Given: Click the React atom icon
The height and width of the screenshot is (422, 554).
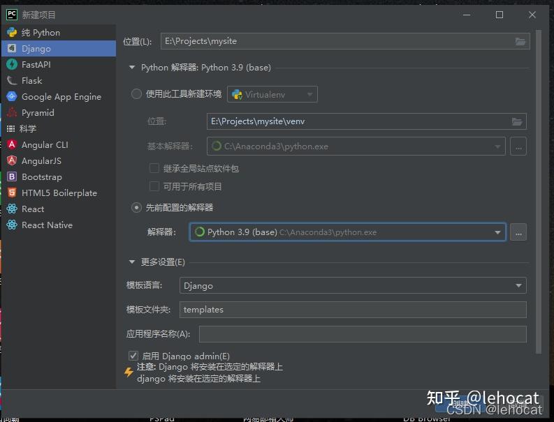Looking at the screenshot, I should [12, 209].
